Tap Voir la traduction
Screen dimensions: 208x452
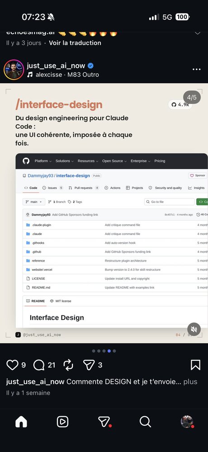point(75,43)
